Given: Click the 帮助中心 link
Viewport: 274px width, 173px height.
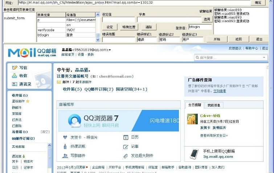Looking at the screenshot, I should 251,48.
